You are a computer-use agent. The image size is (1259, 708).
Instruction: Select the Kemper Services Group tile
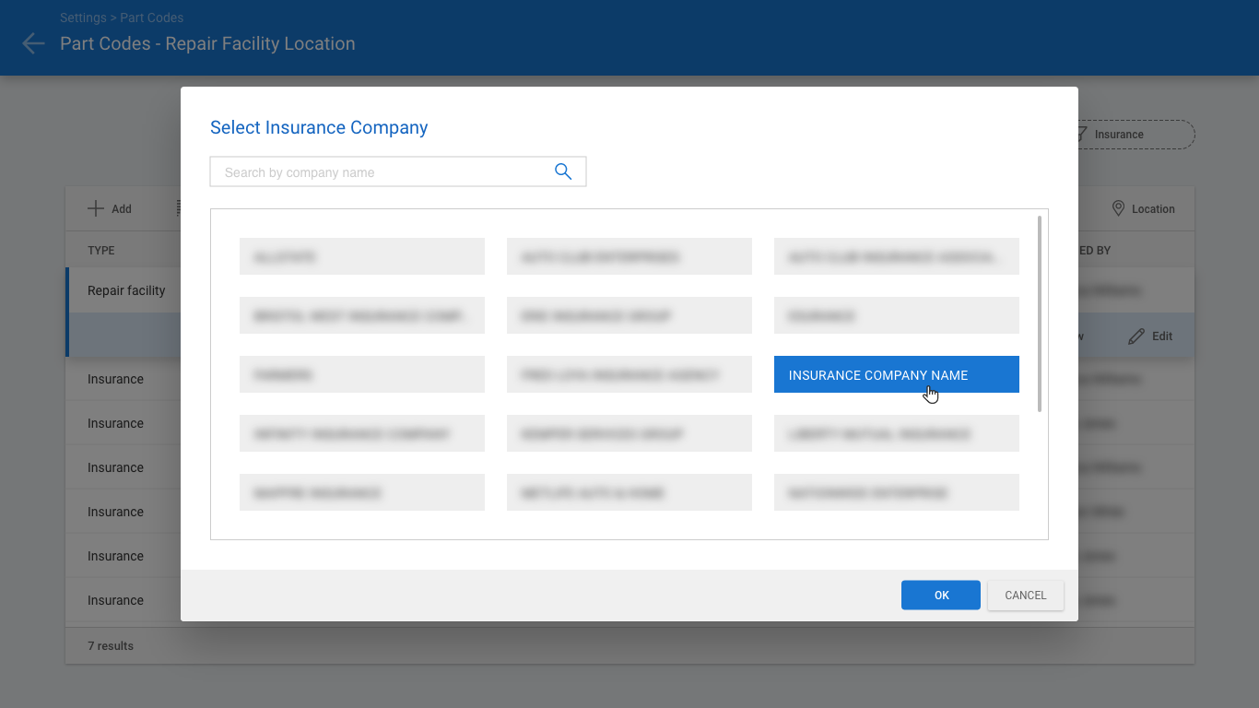[x=629, y=433]
